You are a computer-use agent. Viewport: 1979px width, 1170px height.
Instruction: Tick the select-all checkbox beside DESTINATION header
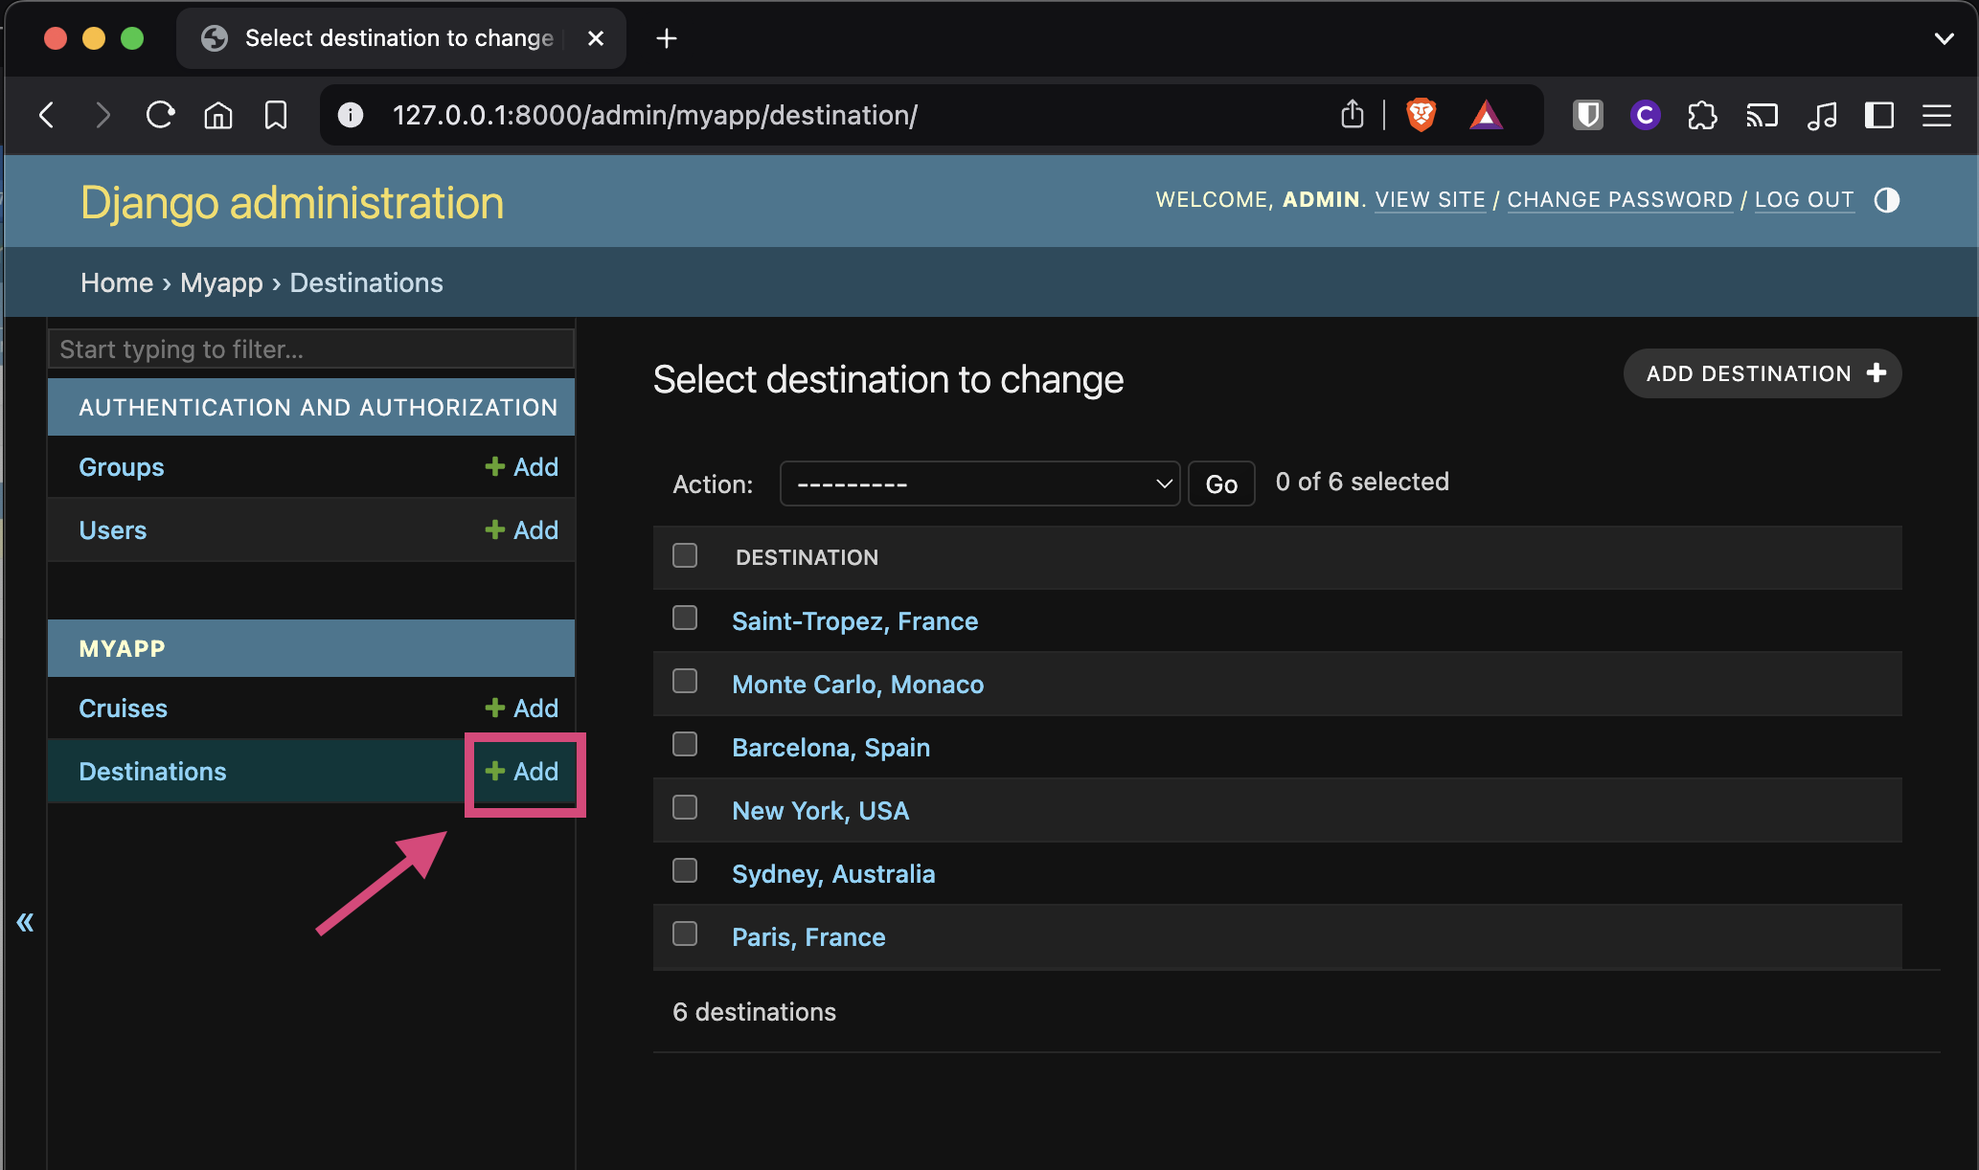pos(685,556)
